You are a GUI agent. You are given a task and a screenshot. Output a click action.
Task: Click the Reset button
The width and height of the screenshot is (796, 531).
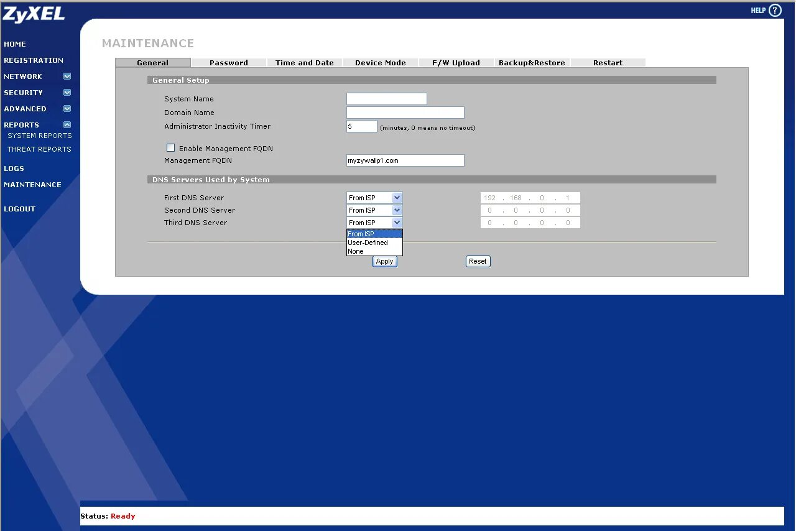click(x=478, y=261)
